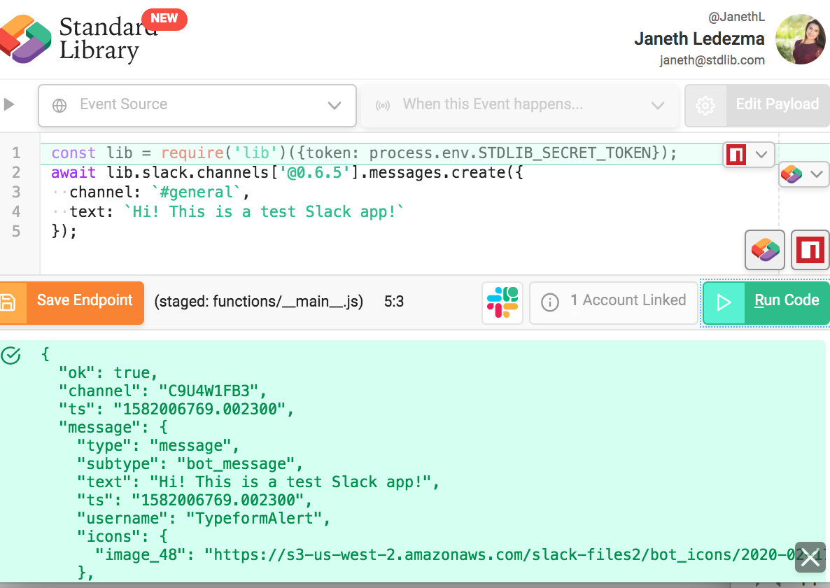Click code line 1 in the editor
Screen dimensions: 830x588
point(364,153)
